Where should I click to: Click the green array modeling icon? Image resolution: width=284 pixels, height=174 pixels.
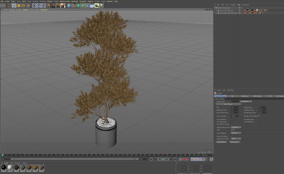83,6
